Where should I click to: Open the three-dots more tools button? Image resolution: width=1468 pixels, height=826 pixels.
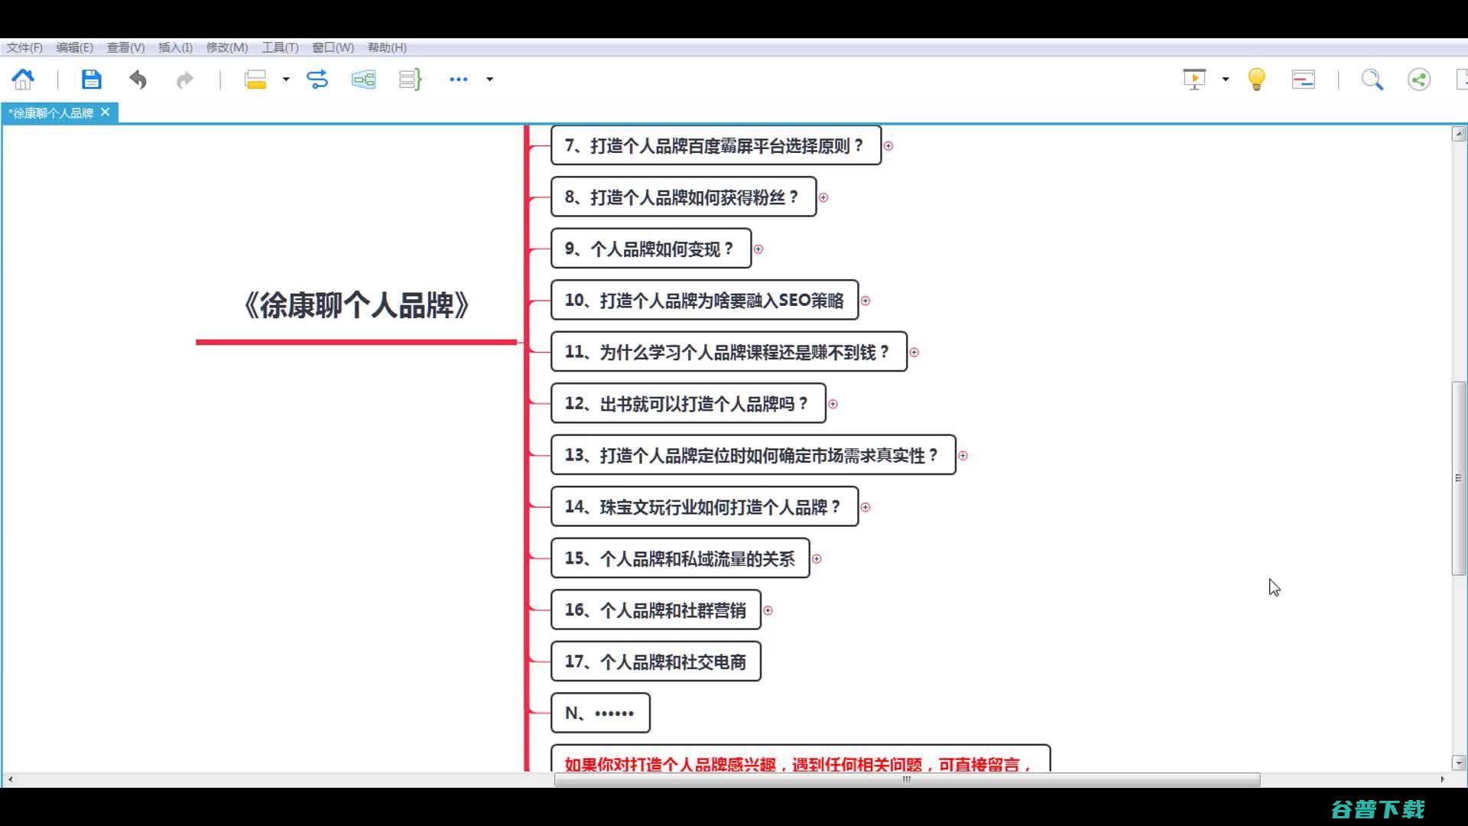coord(459,79)
